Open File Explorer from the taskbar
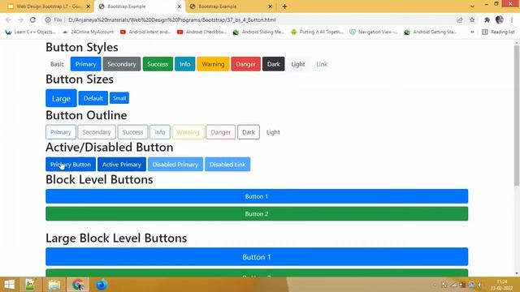Viewport: 520px width, 292px height. (x=54, y=285)
